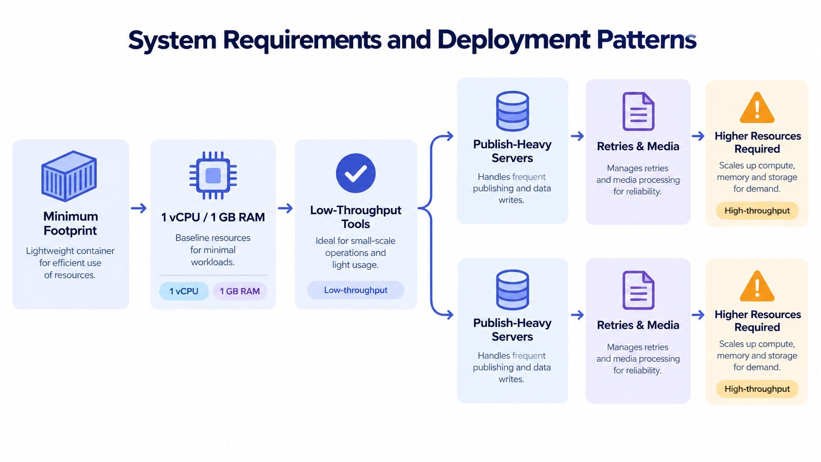Select the 1 vCPU tag pill
The height and width of the screenshot is (462, 821).
[184, 291]
